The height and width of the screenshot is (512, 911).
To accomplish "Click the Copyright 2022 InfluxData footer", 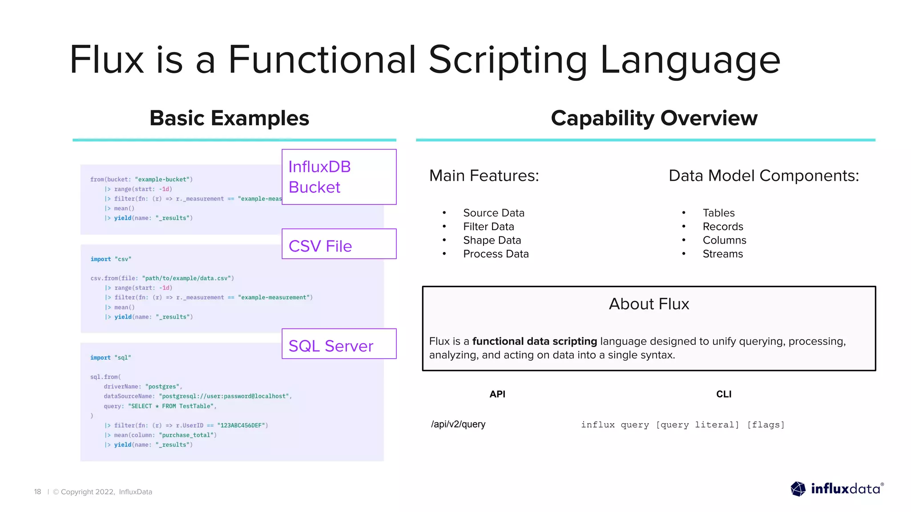I will 103,492.
